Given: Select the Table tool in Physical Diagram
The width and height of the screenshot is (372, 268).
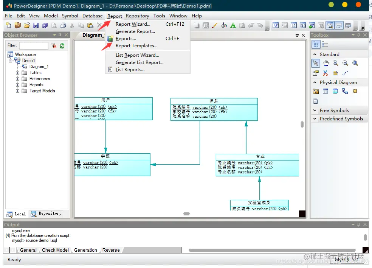Looking at the screenshot, I should pos(325,91).
